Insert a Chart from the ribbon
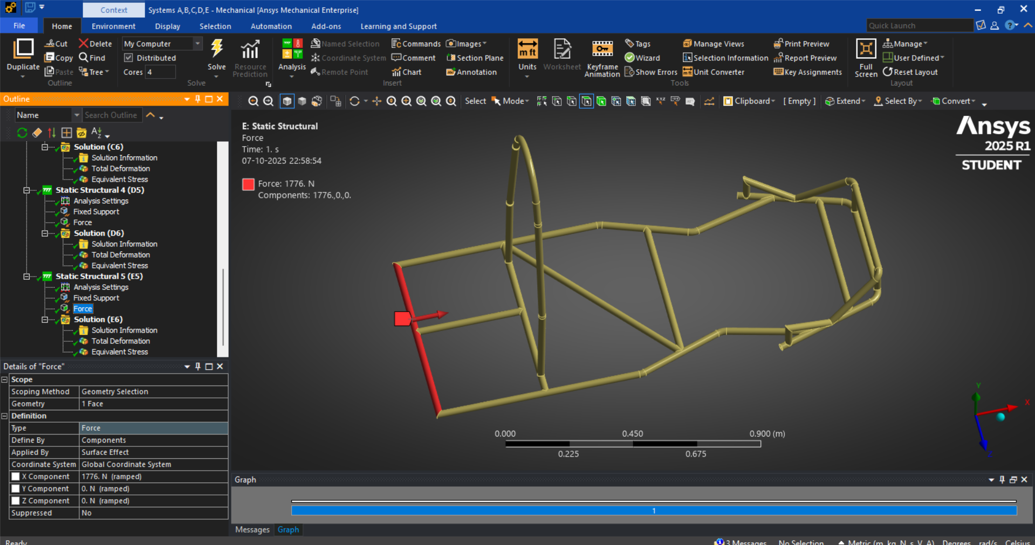 pyautogui.click(x=407, y=72)
